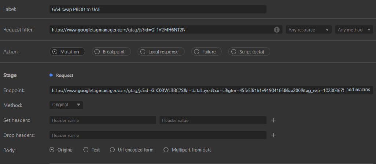Add a Set headers row with plus
The image size is (376, 164).
click(273, 120)
